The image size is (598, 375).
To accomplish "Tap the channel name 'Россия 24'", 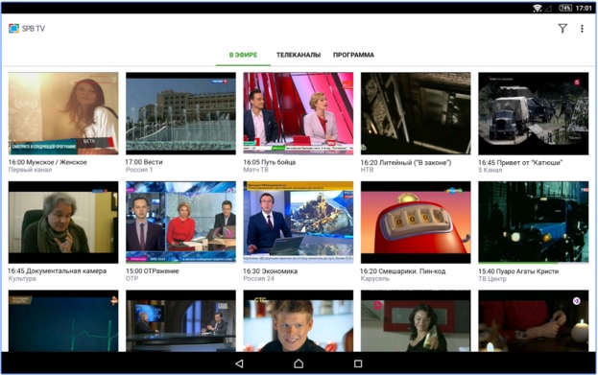I will point(258,278).
